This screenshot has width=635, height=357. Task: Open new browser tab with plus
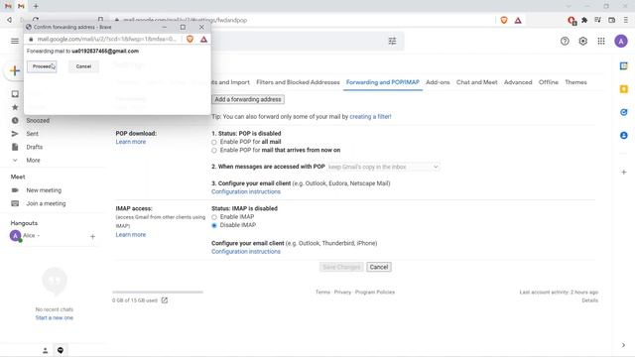pos(36,6)
